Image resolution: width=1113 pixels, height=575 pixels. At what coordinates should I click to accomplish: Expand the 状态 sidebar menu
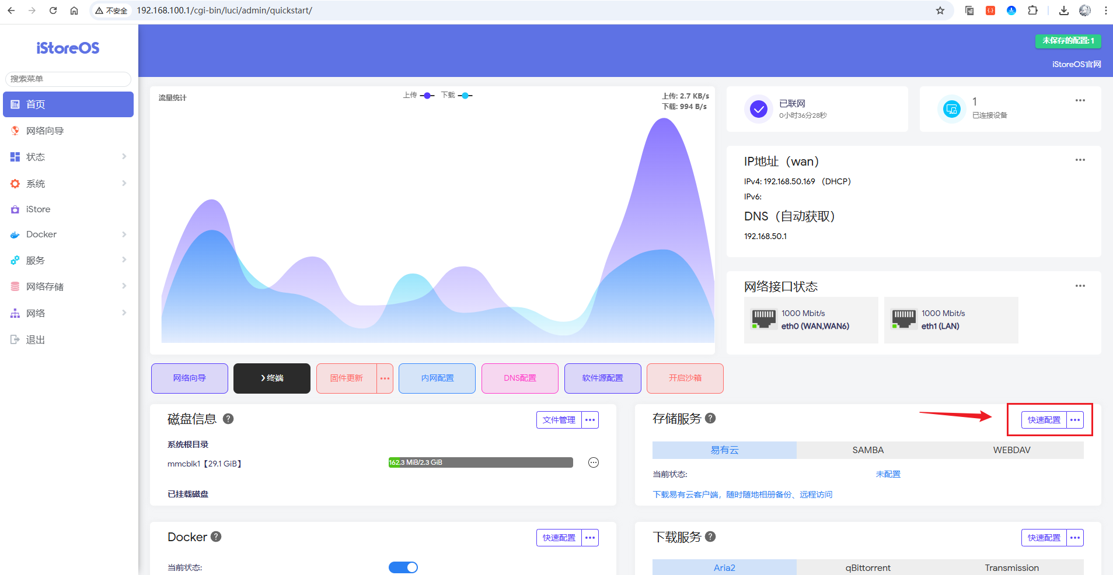[x=68, y=157]
